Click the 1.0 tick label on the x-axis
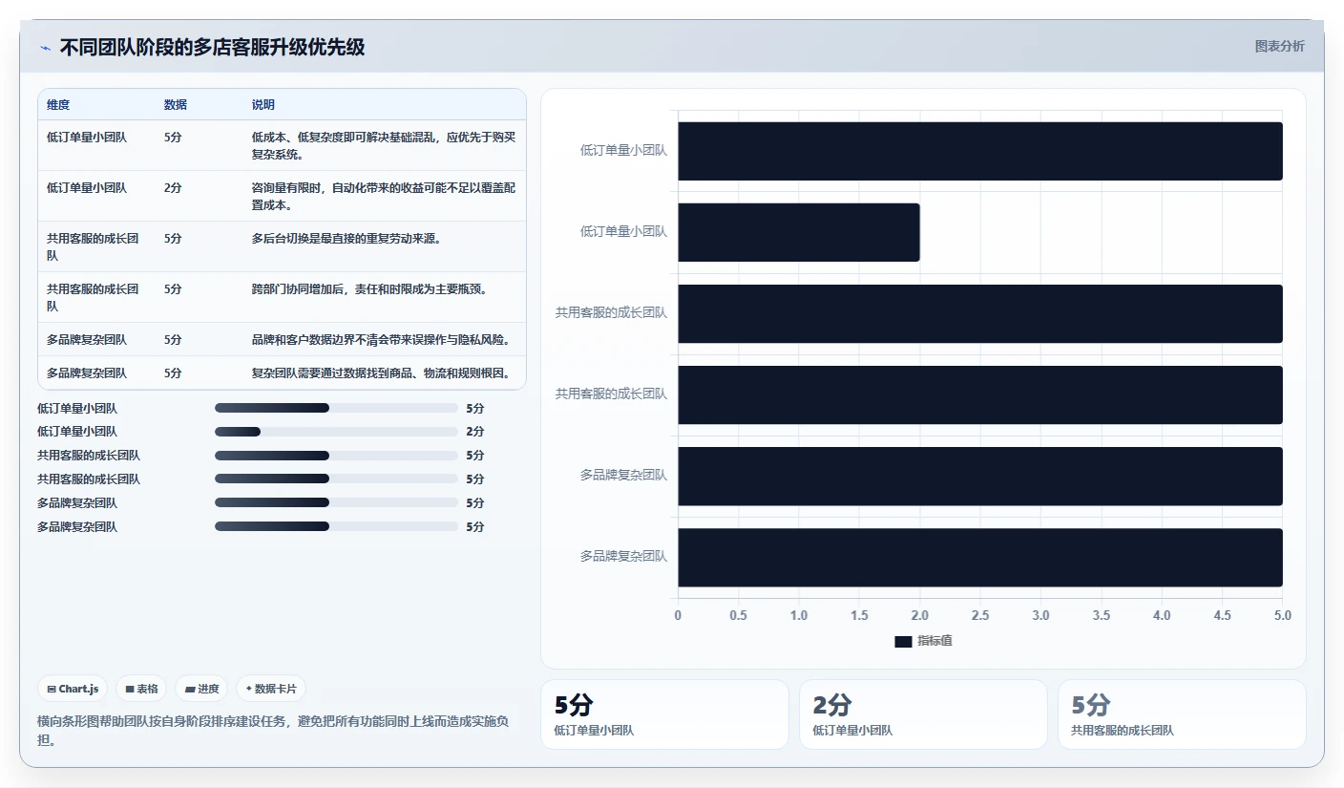This screenshot has width=1344, height=788. point(799,616)
